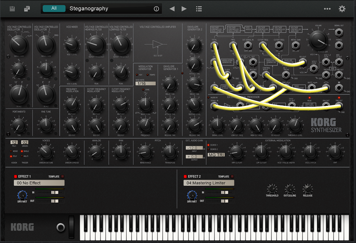Toggle the SYNC LED under base note

click(143, 90)
